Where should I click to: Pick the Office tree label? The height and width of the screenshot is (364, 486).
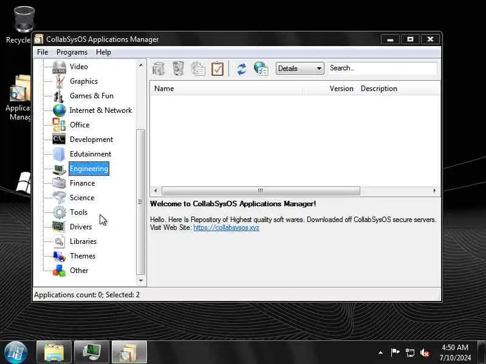(x=80, y=125)
